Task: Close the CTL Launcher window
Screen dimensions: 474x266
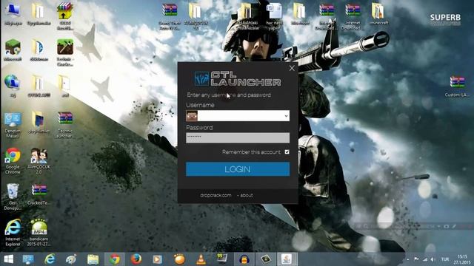Action: (x=292, y=68)
